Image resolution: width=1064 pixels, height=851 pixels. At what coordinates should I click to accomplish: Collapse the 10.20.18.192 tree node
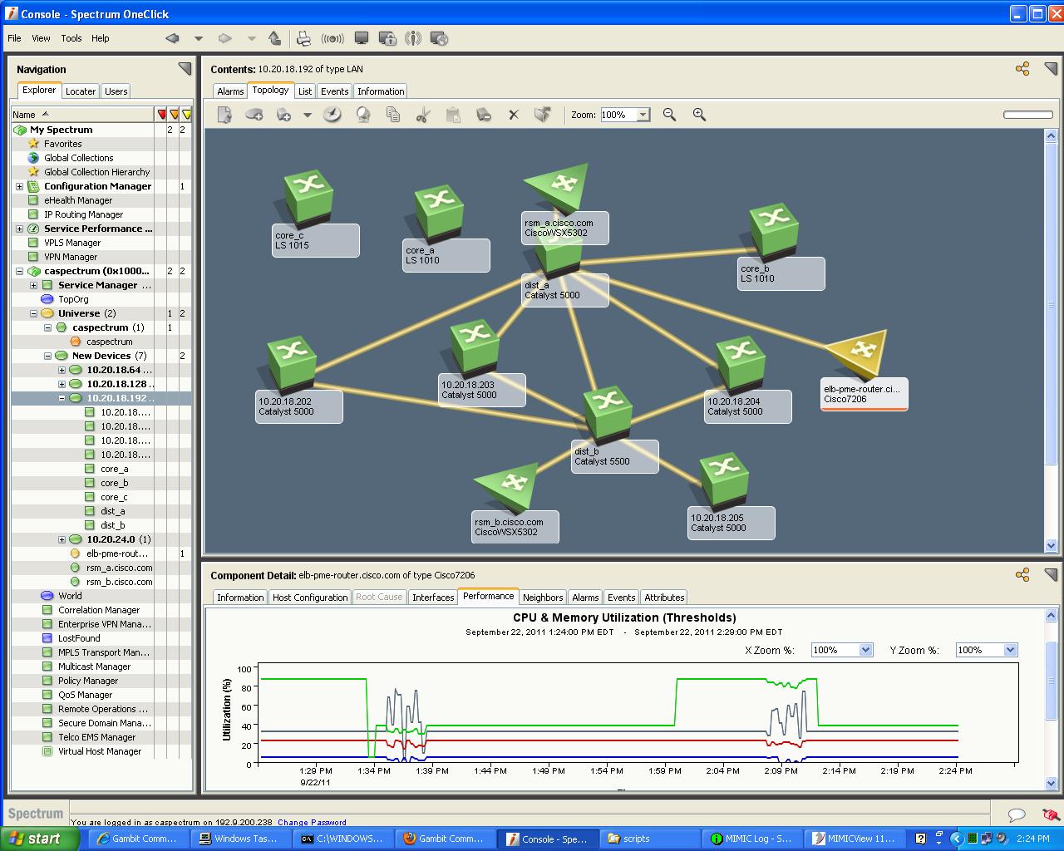(62, 398)
